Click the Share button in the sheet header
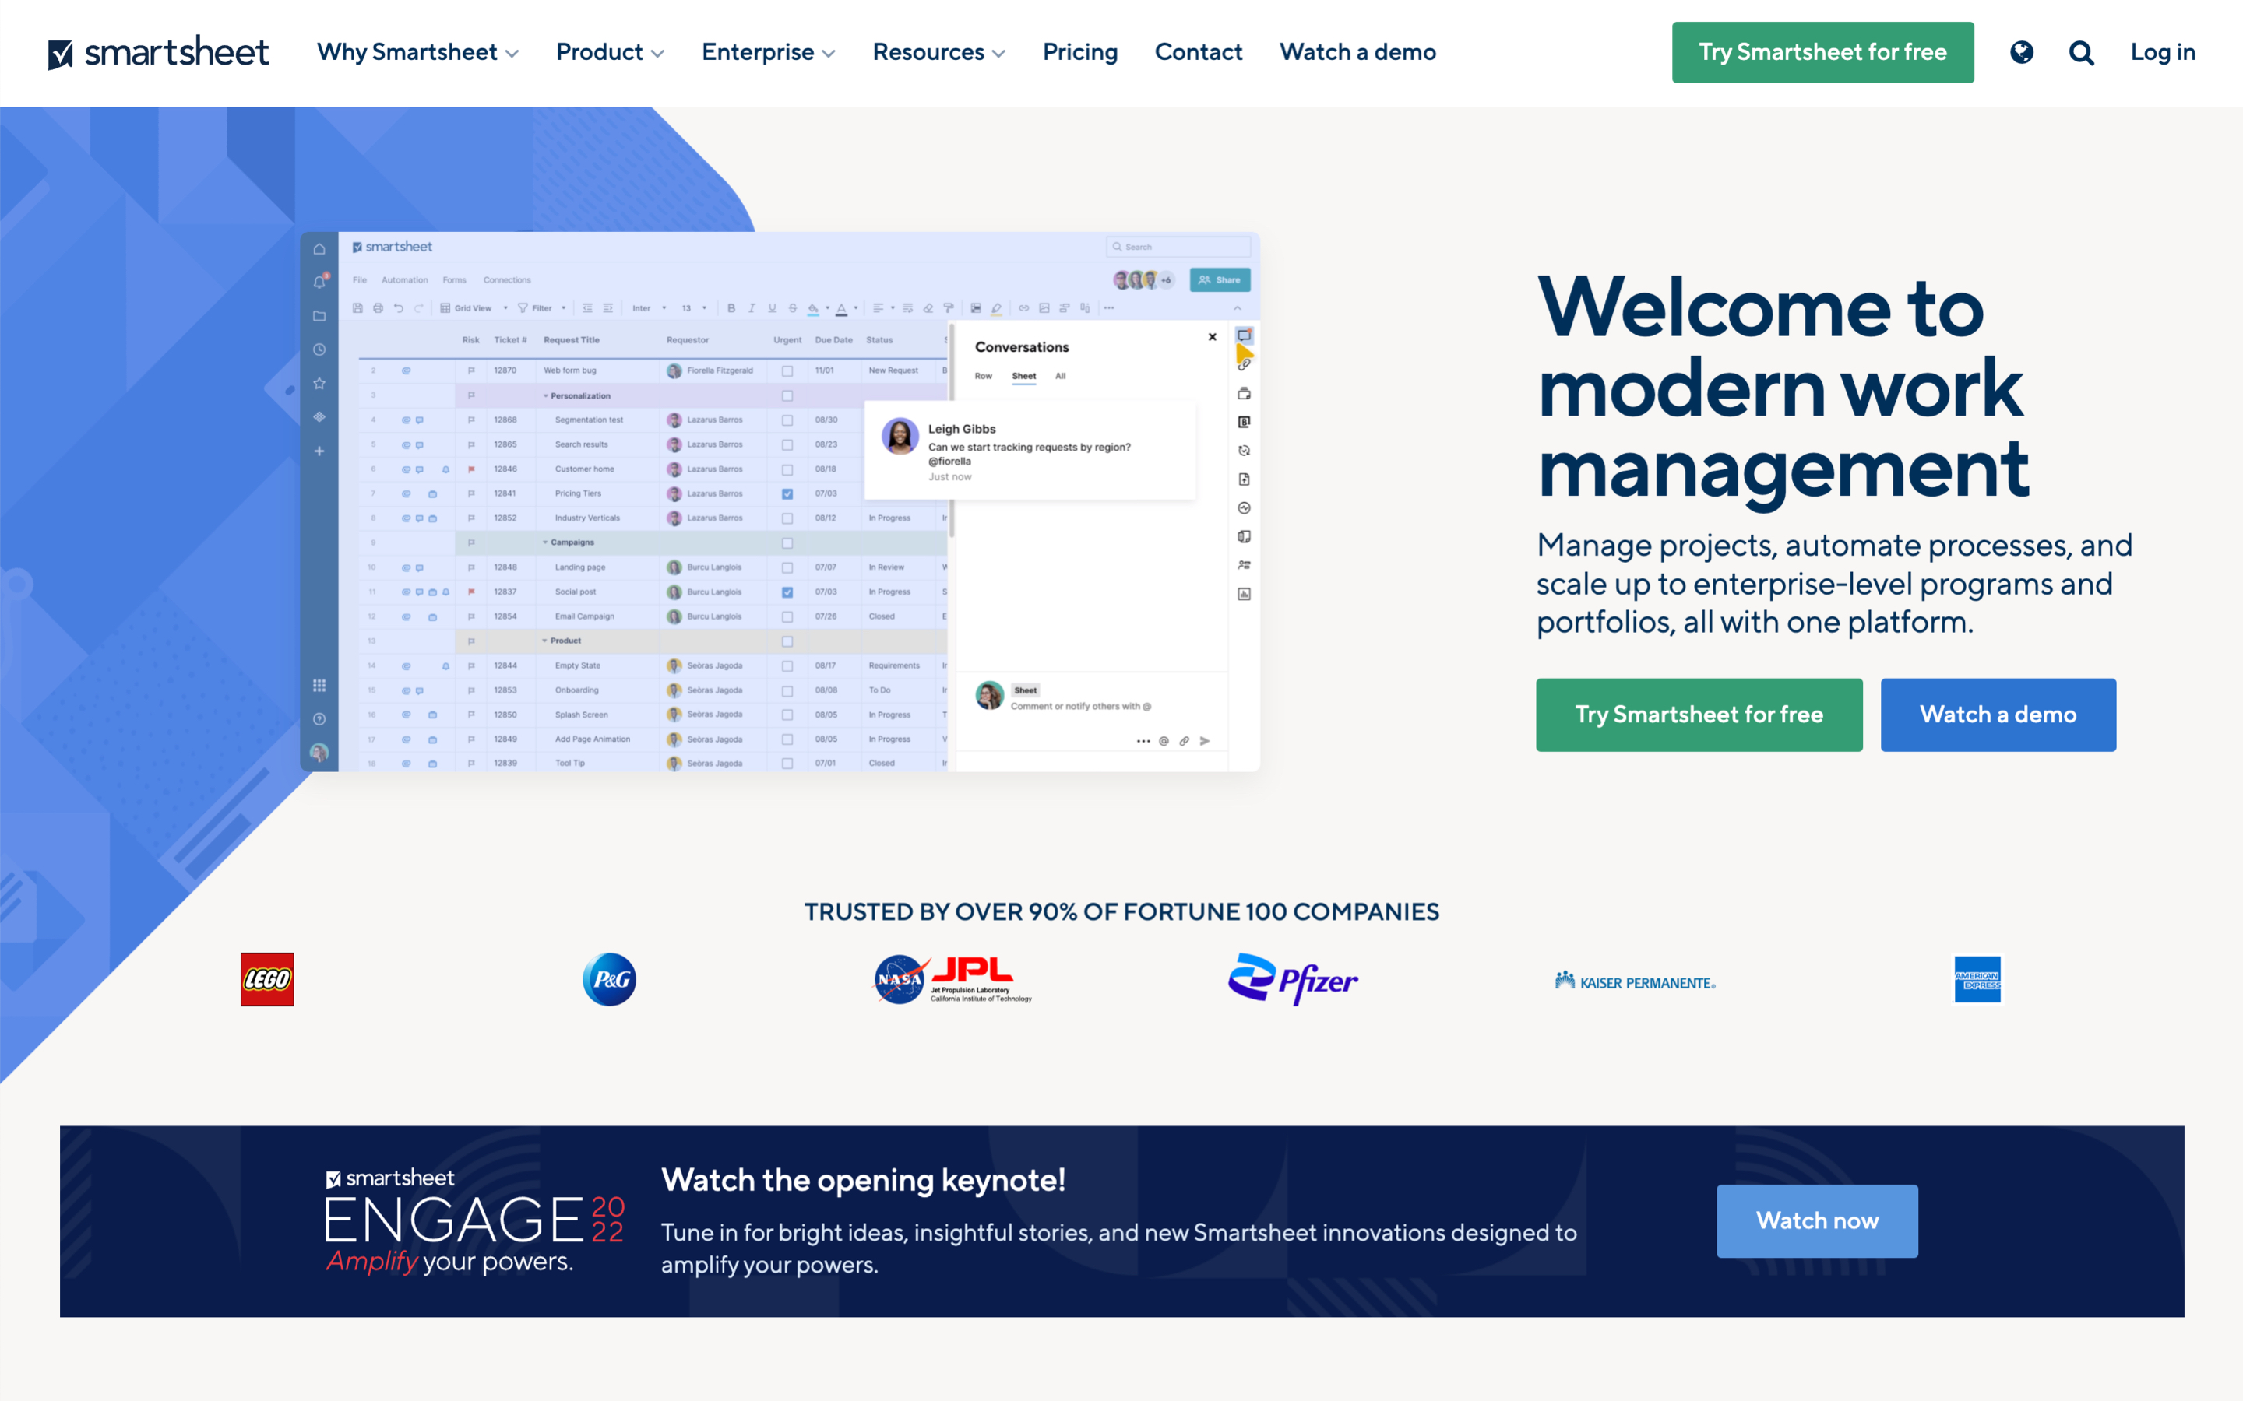The height and width of the screenshot is (1401, 2243). coord(1220,280)
